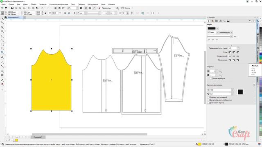Open the end arrowhead dropdown
Screen dimensions: 262x147
217,75
